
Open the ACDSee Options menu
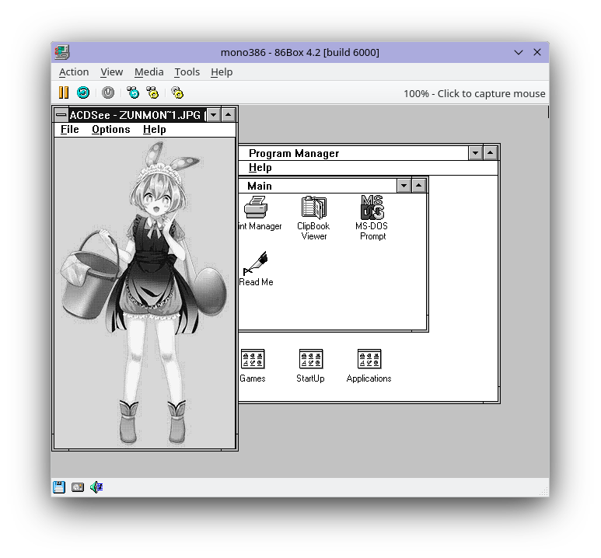[x=110, y=130]
